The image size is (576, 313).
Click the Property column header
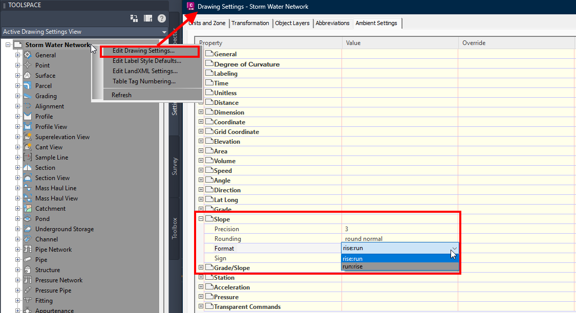coord(268,43)
